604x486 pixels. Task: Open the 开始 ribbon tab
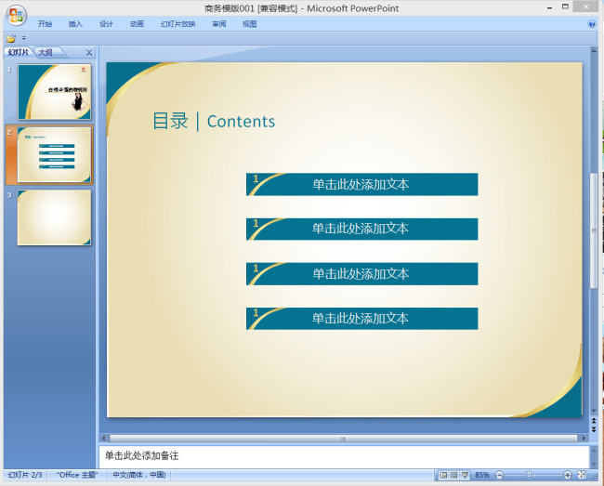[45, 24]
